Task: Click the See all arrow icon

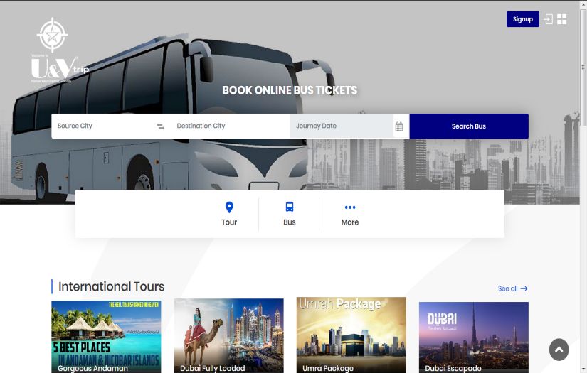Action: (524, 288)
